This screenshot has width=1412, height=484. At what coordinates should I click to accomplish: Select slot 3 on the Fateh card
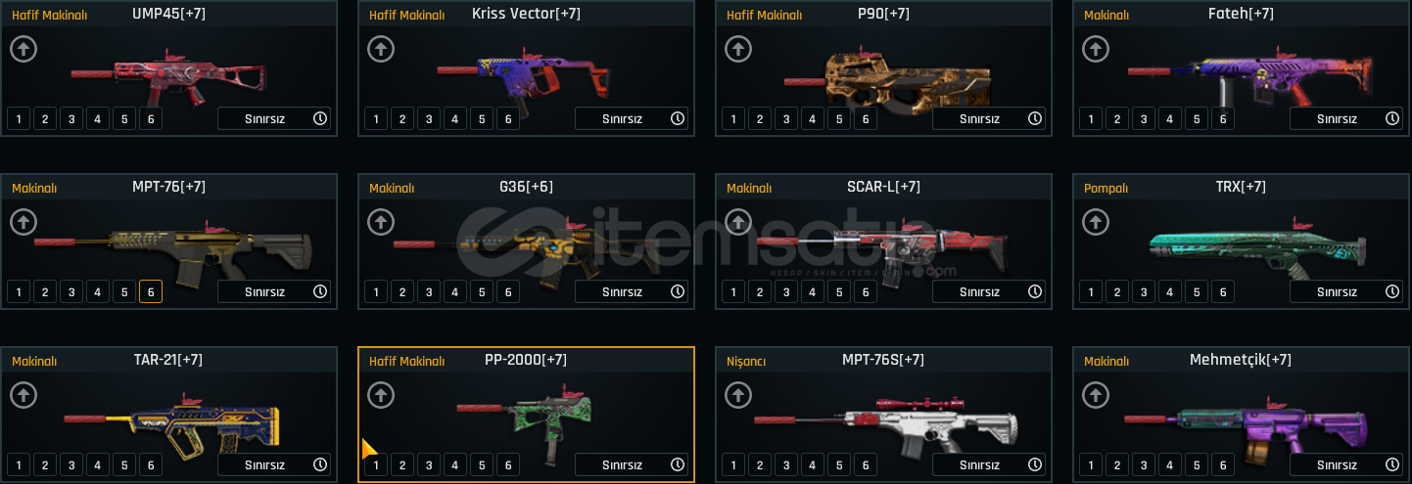click(1144, 119)
